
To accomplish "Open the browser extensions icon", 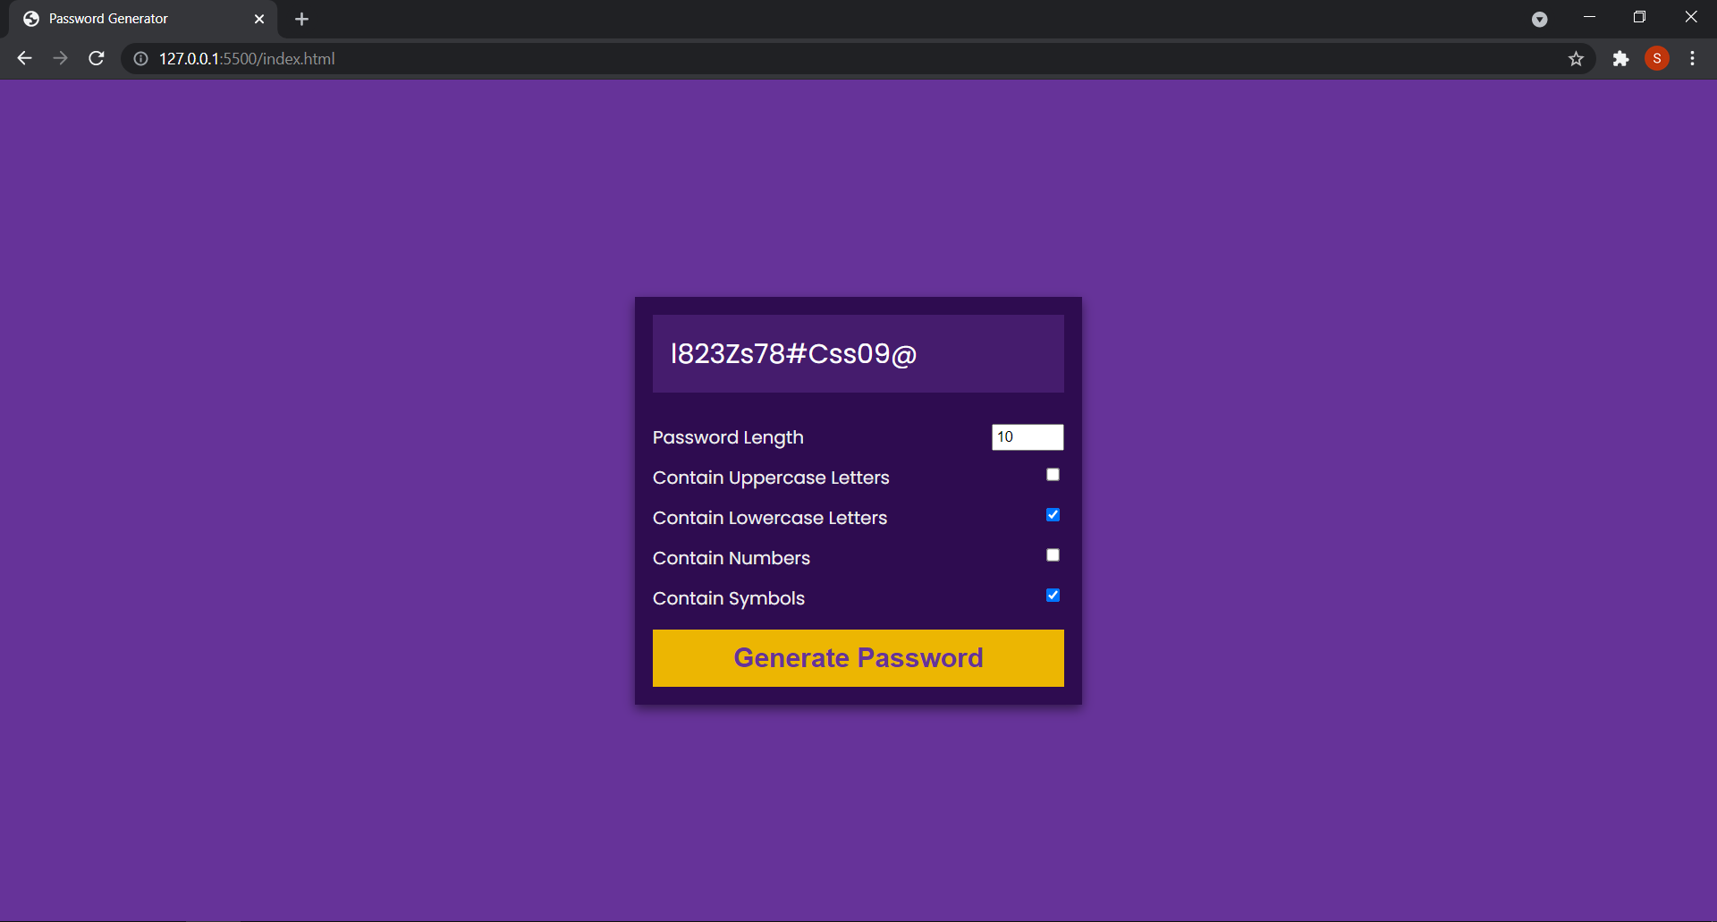I will (x=1620, y=59).
